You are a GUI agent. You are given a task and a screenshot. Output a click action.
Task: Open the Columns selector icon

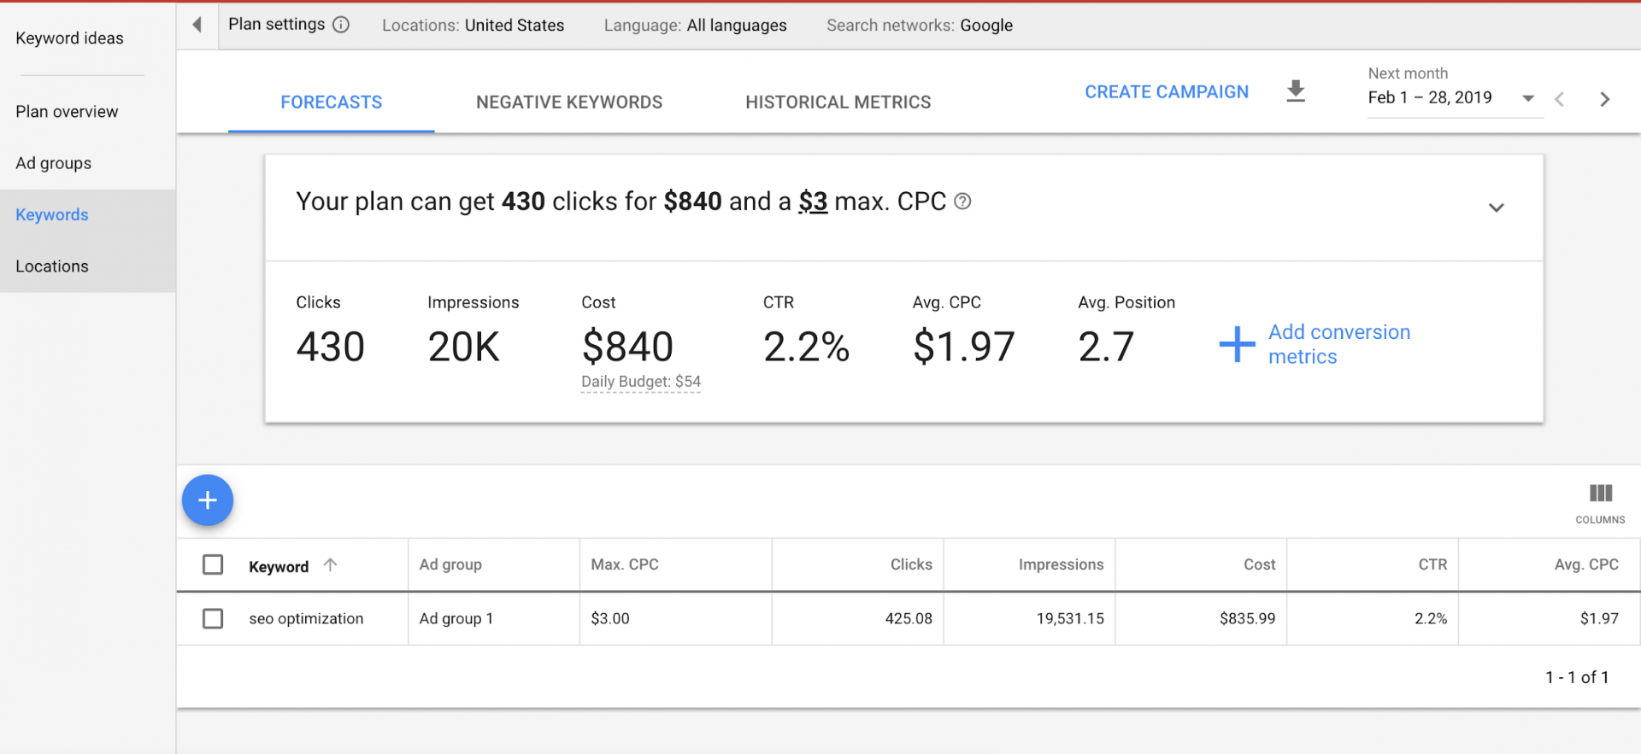coord(1600,502)
